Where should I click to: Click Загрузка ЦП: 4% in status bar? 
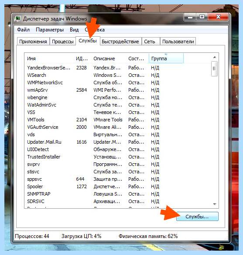click(82, 236)
